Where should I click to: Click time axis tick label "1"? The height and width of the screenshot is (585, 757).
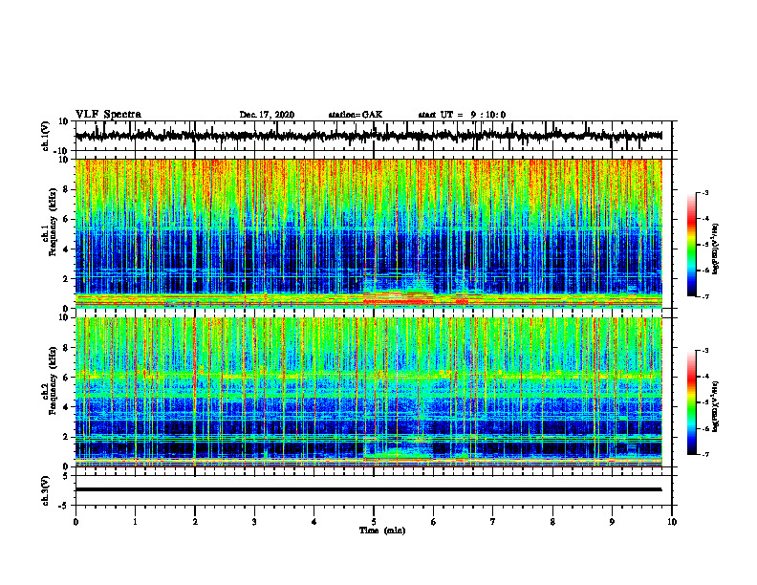click(x=135, y=522)
